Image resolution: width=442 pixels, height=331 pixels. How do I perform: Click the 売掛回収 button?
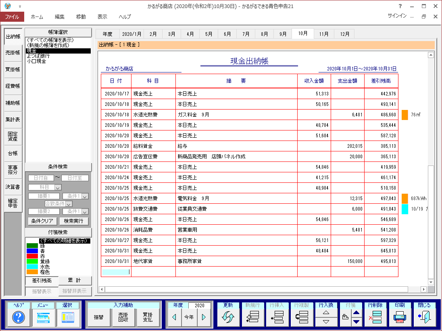tap(123, 317)
